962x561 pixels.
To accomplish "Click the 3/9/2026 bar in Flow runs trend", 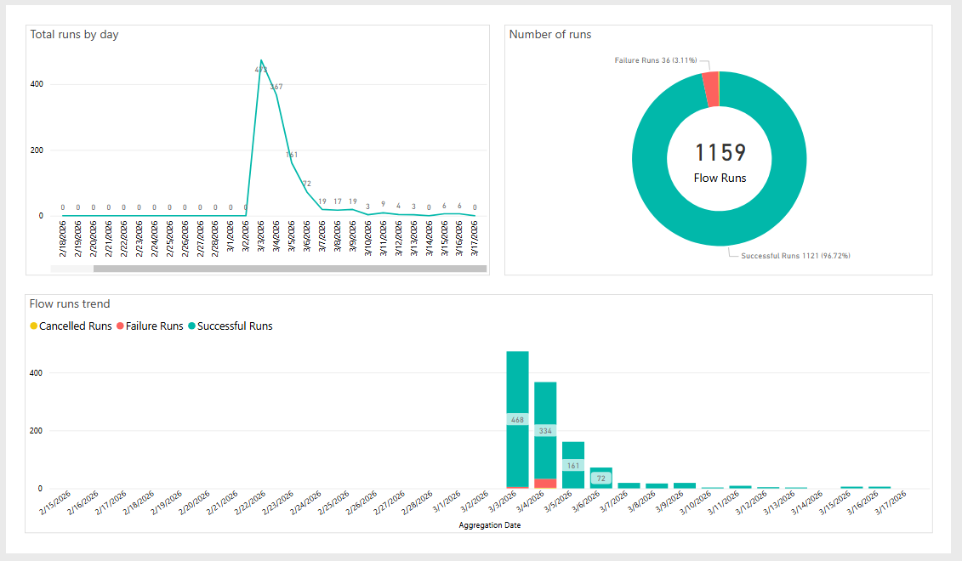I will [x=685, y=485].
